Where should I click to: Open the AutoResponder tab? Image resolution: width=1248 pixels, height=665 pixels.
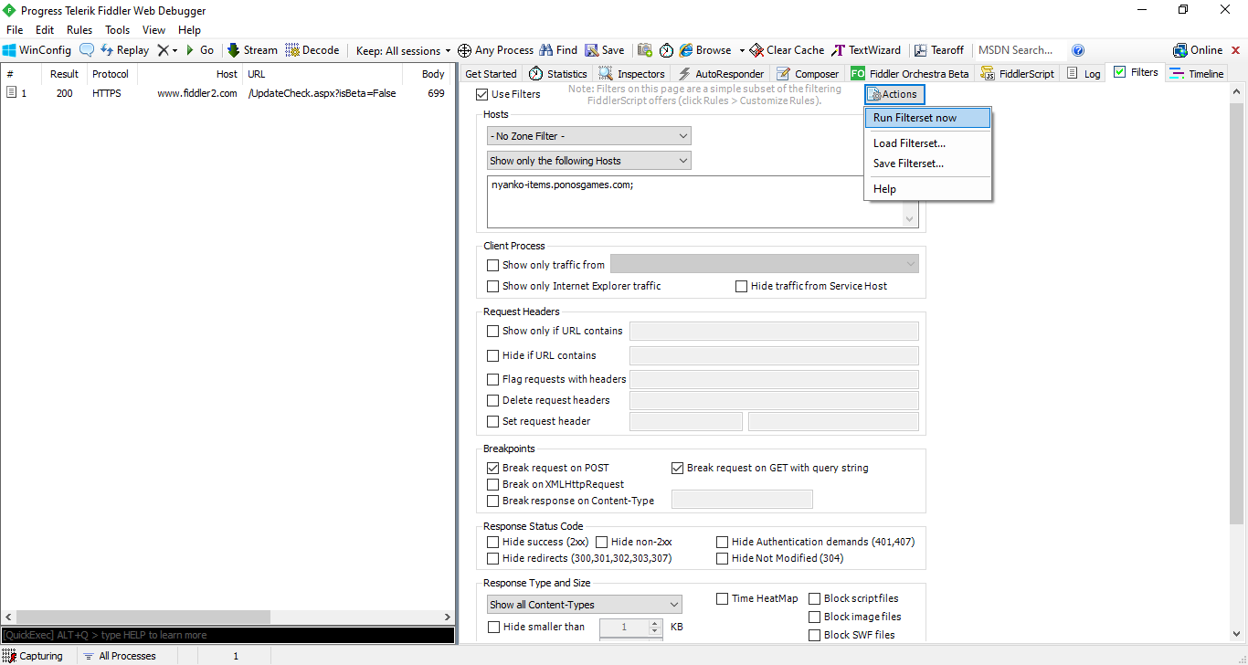click(x=721, y=74)
